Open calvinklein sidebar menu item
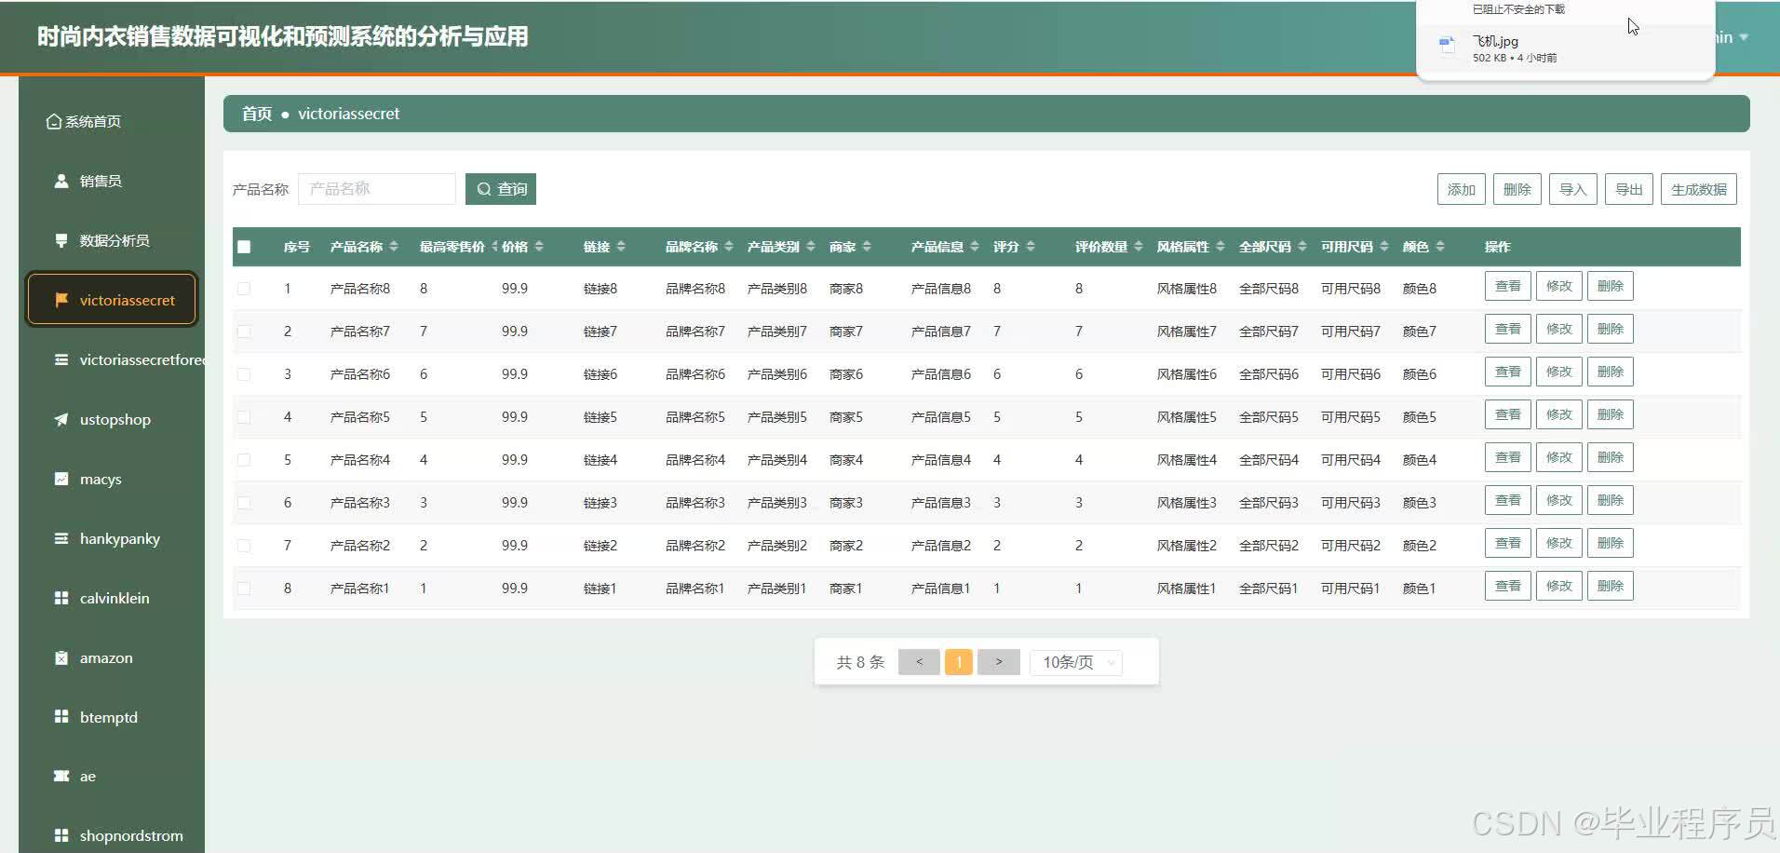Viewport: 1780px width, 853px height. click(x=112, y=598)
